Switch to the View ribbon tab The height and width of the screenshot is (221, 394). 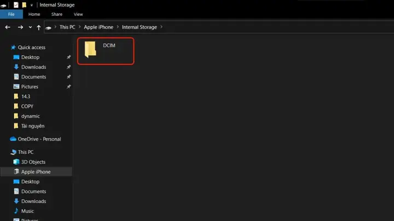[78, 14]
